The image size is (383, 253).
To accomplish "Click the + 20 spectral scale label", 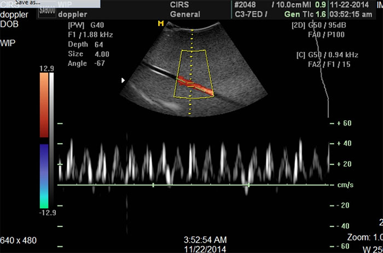I will [344, 164].
